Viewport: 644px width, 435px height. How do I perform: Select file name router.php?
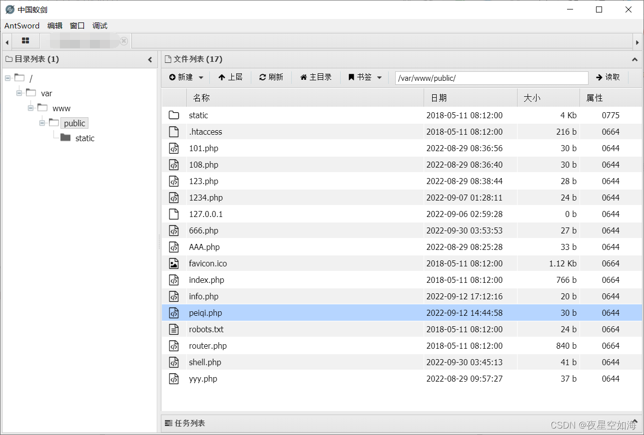(x=208, y=346)
